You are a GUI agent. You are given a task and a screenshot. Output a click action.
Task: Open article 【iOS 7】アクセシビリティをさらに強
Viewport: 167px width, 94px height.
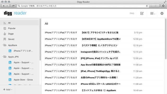pyautogui.click(x=99, y=32)
